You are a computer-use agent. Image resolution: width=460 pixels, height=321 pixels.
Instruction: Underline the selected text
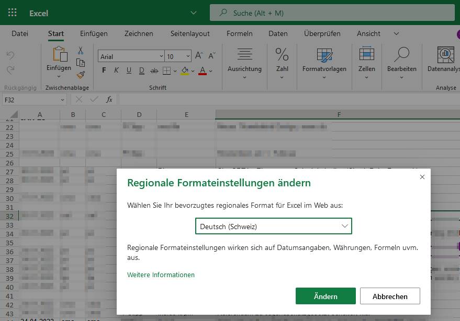click(129, 70)
